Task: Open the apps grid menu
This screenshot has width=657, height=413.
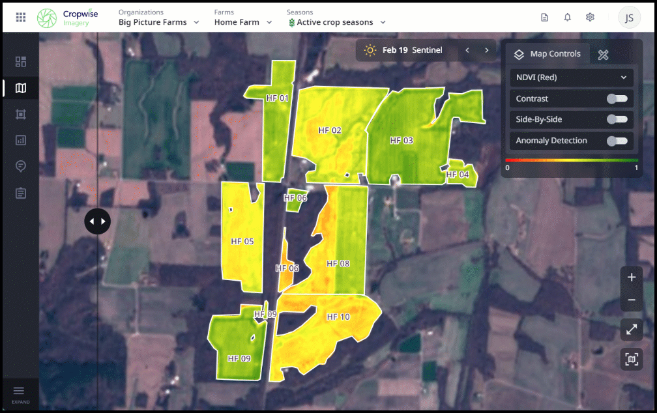Action: click(21, 18)
